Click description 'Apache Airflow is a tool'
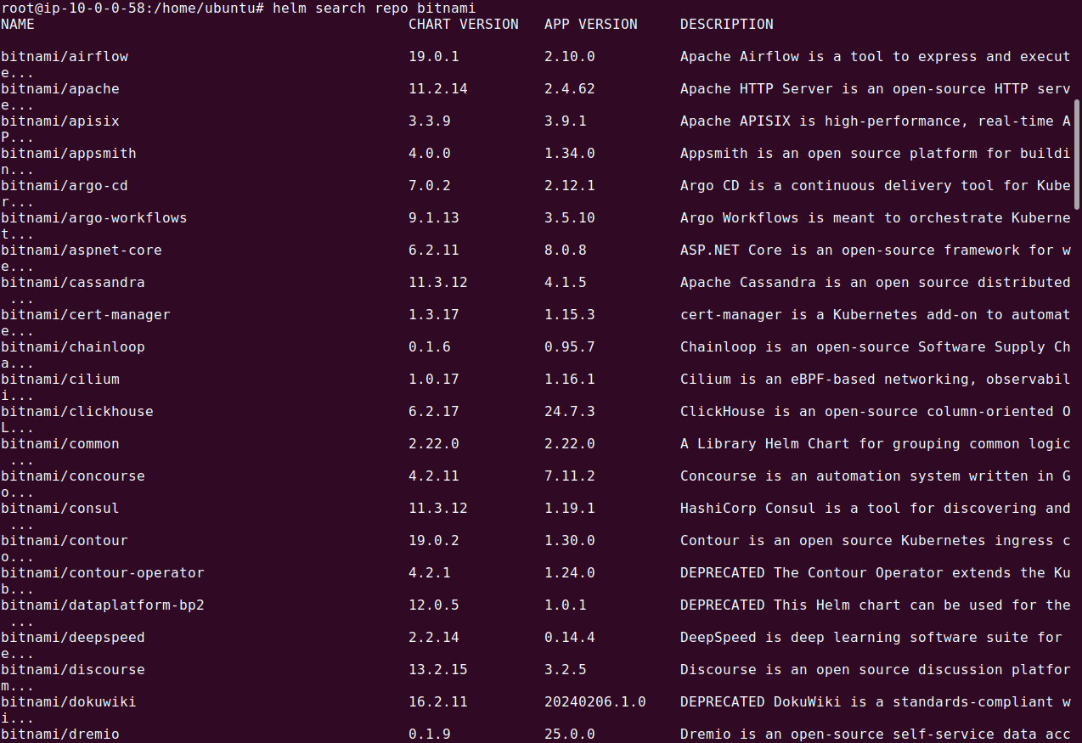 point(782,57)
